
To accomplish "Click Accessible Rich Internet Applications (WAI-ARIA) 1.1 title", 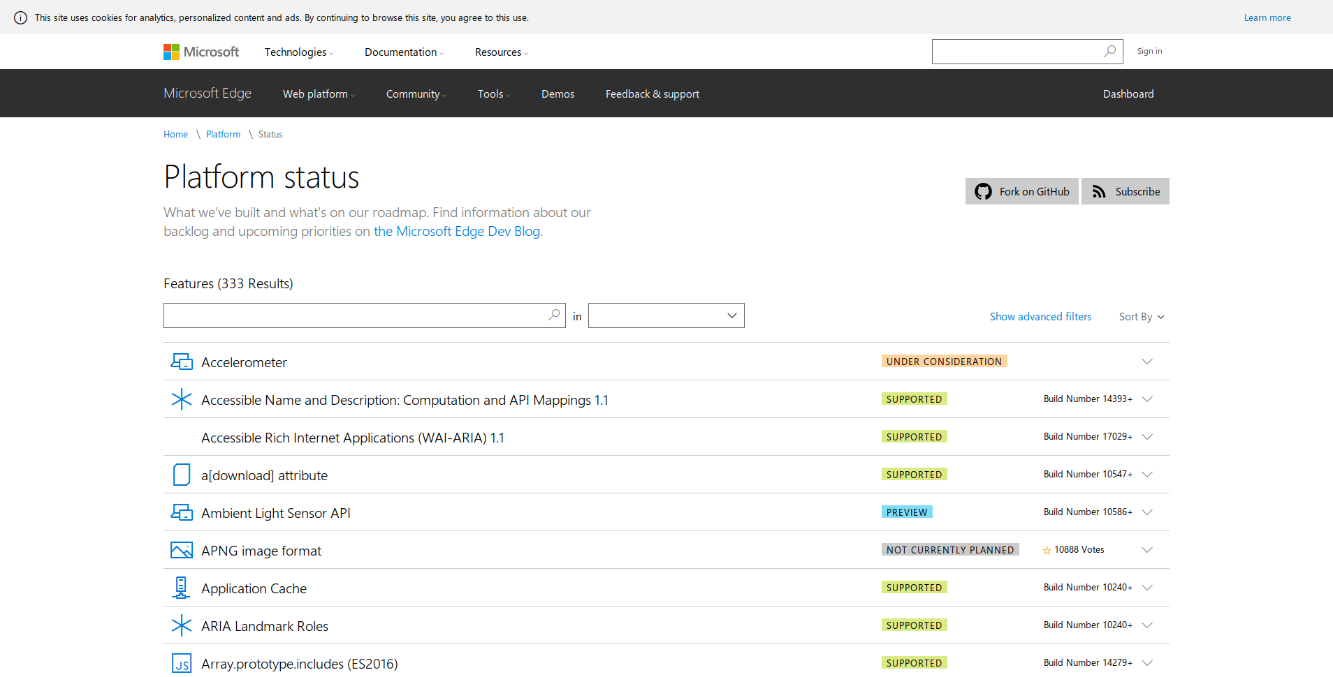I will 353,438.
